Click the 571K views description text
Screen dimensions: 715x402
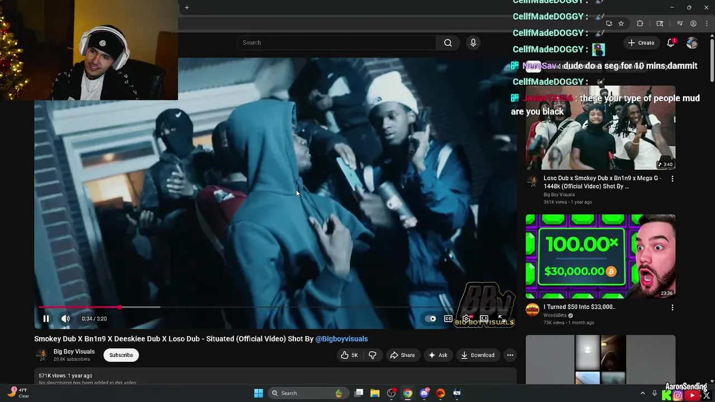65,376
